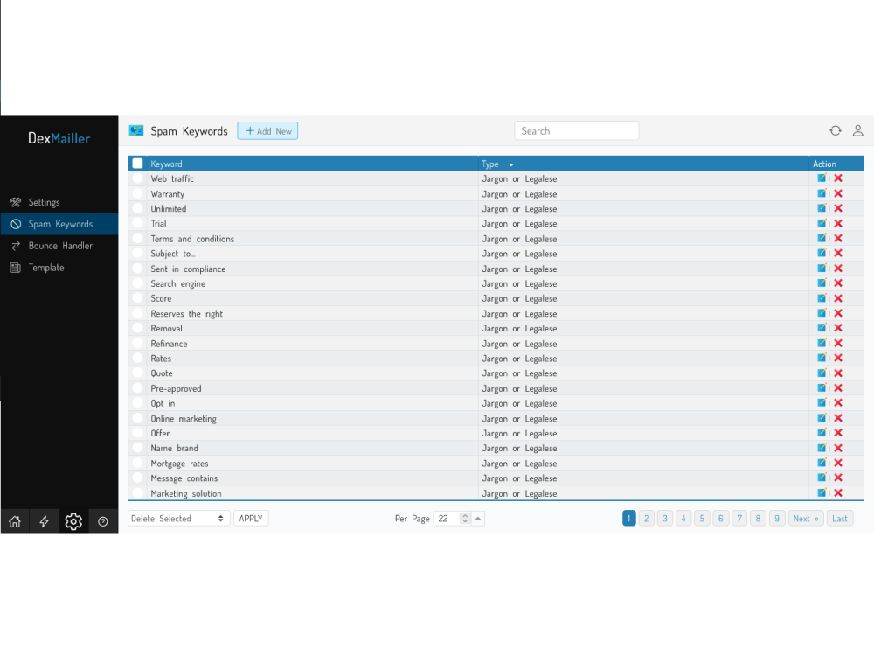
Task: Jump to the Last page
Action: (x=839, y=518)
